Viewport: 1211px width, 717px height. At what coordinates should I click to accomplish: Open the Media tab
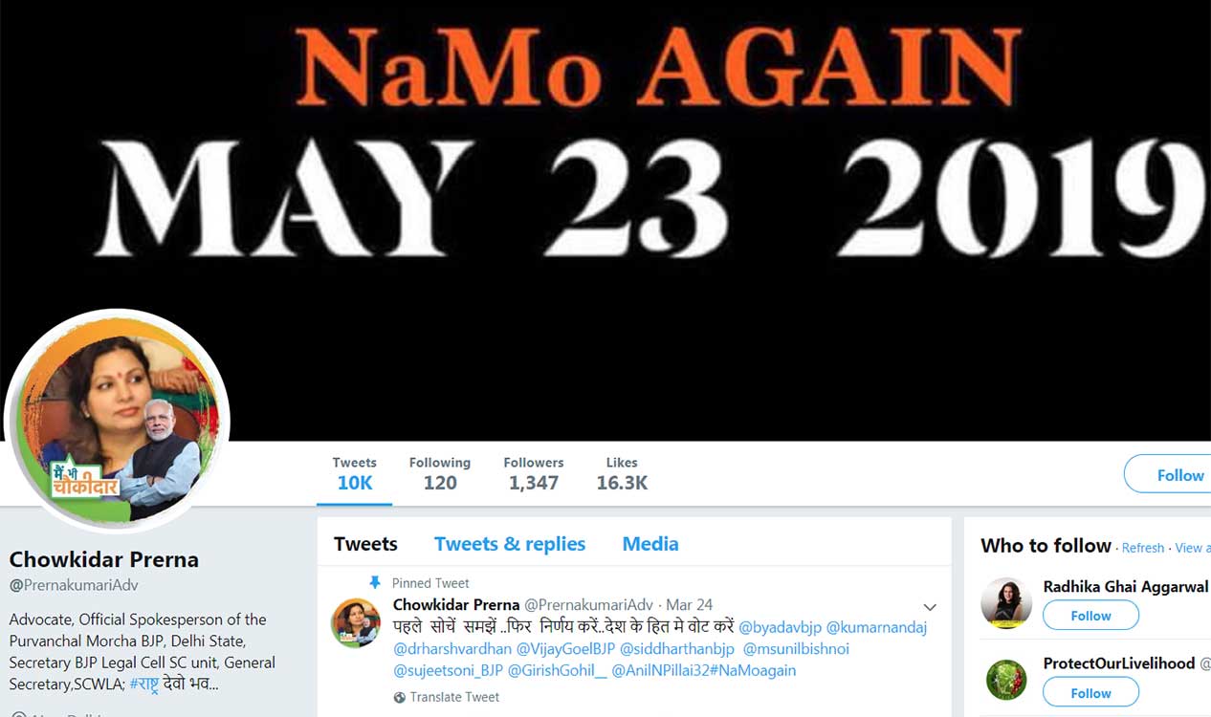coord(650,544)
